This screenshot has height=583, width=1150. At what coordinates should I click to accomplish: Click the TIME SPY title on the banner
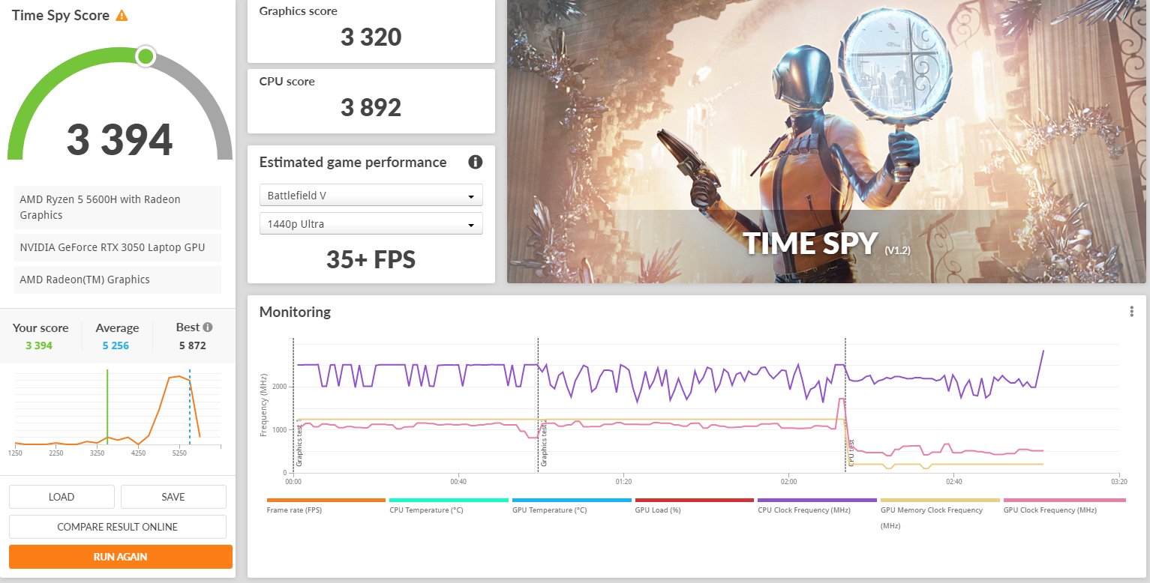[x=810, y=244]
